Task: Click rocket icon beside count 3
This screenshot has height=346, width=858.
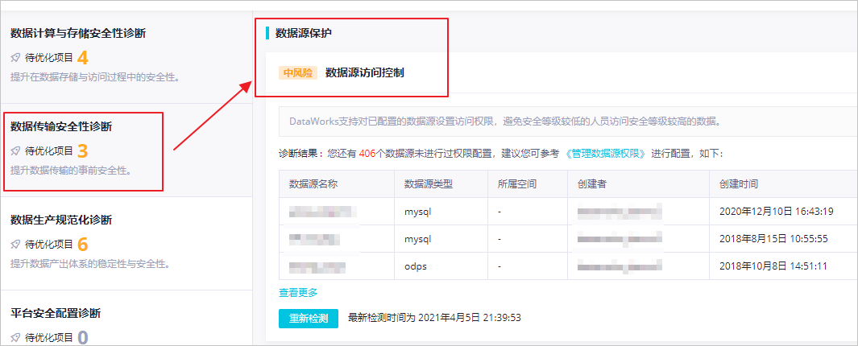Action: tap(15, 150)
